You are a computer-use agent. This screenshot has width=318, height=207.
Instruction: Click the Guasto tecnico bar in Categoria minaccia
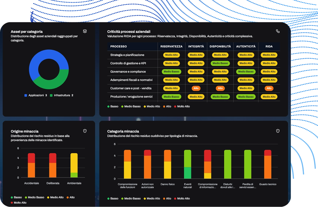pyautogui.click(x=268, y=164)
